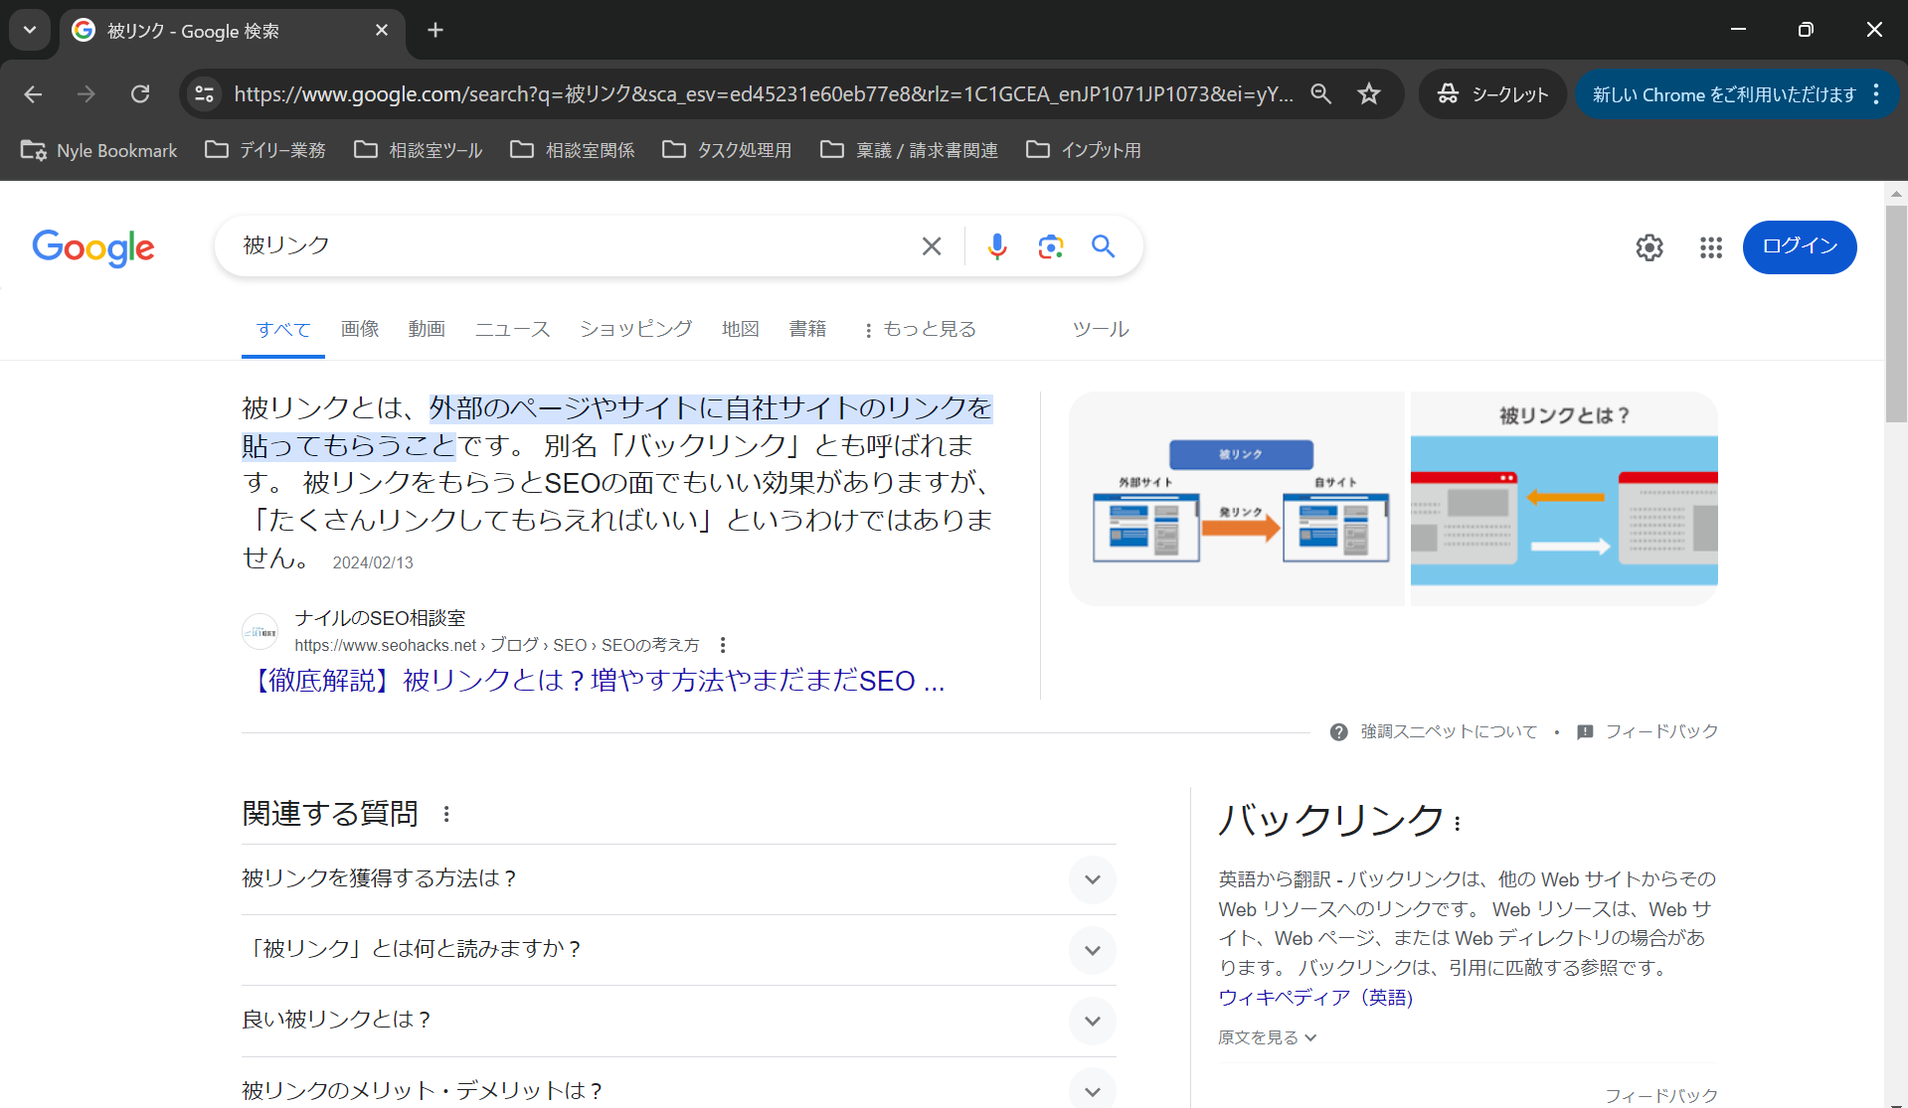Click the snippet フィードバック link

1661,731
